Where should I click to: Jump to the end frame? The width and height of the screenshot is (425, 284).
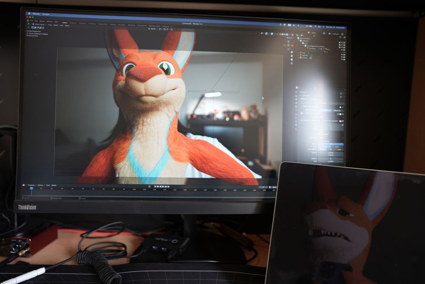(x=168, y=187)
